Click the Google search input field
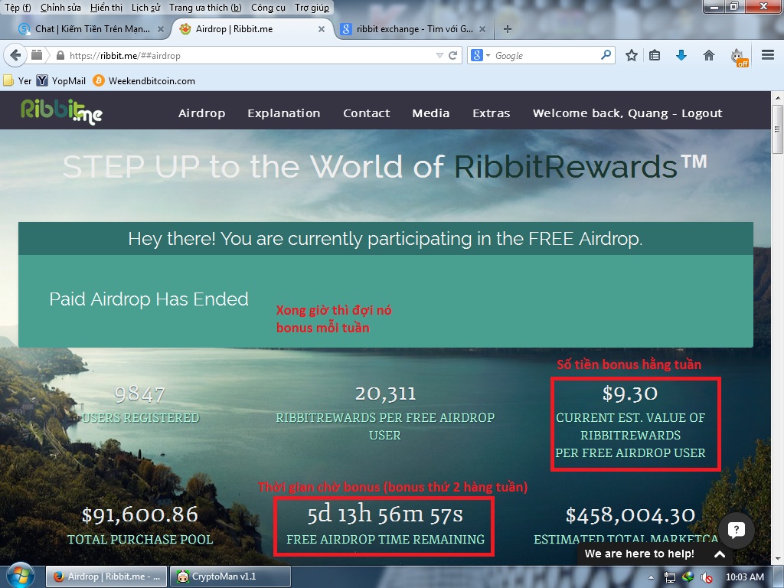 tap(546, 55)
